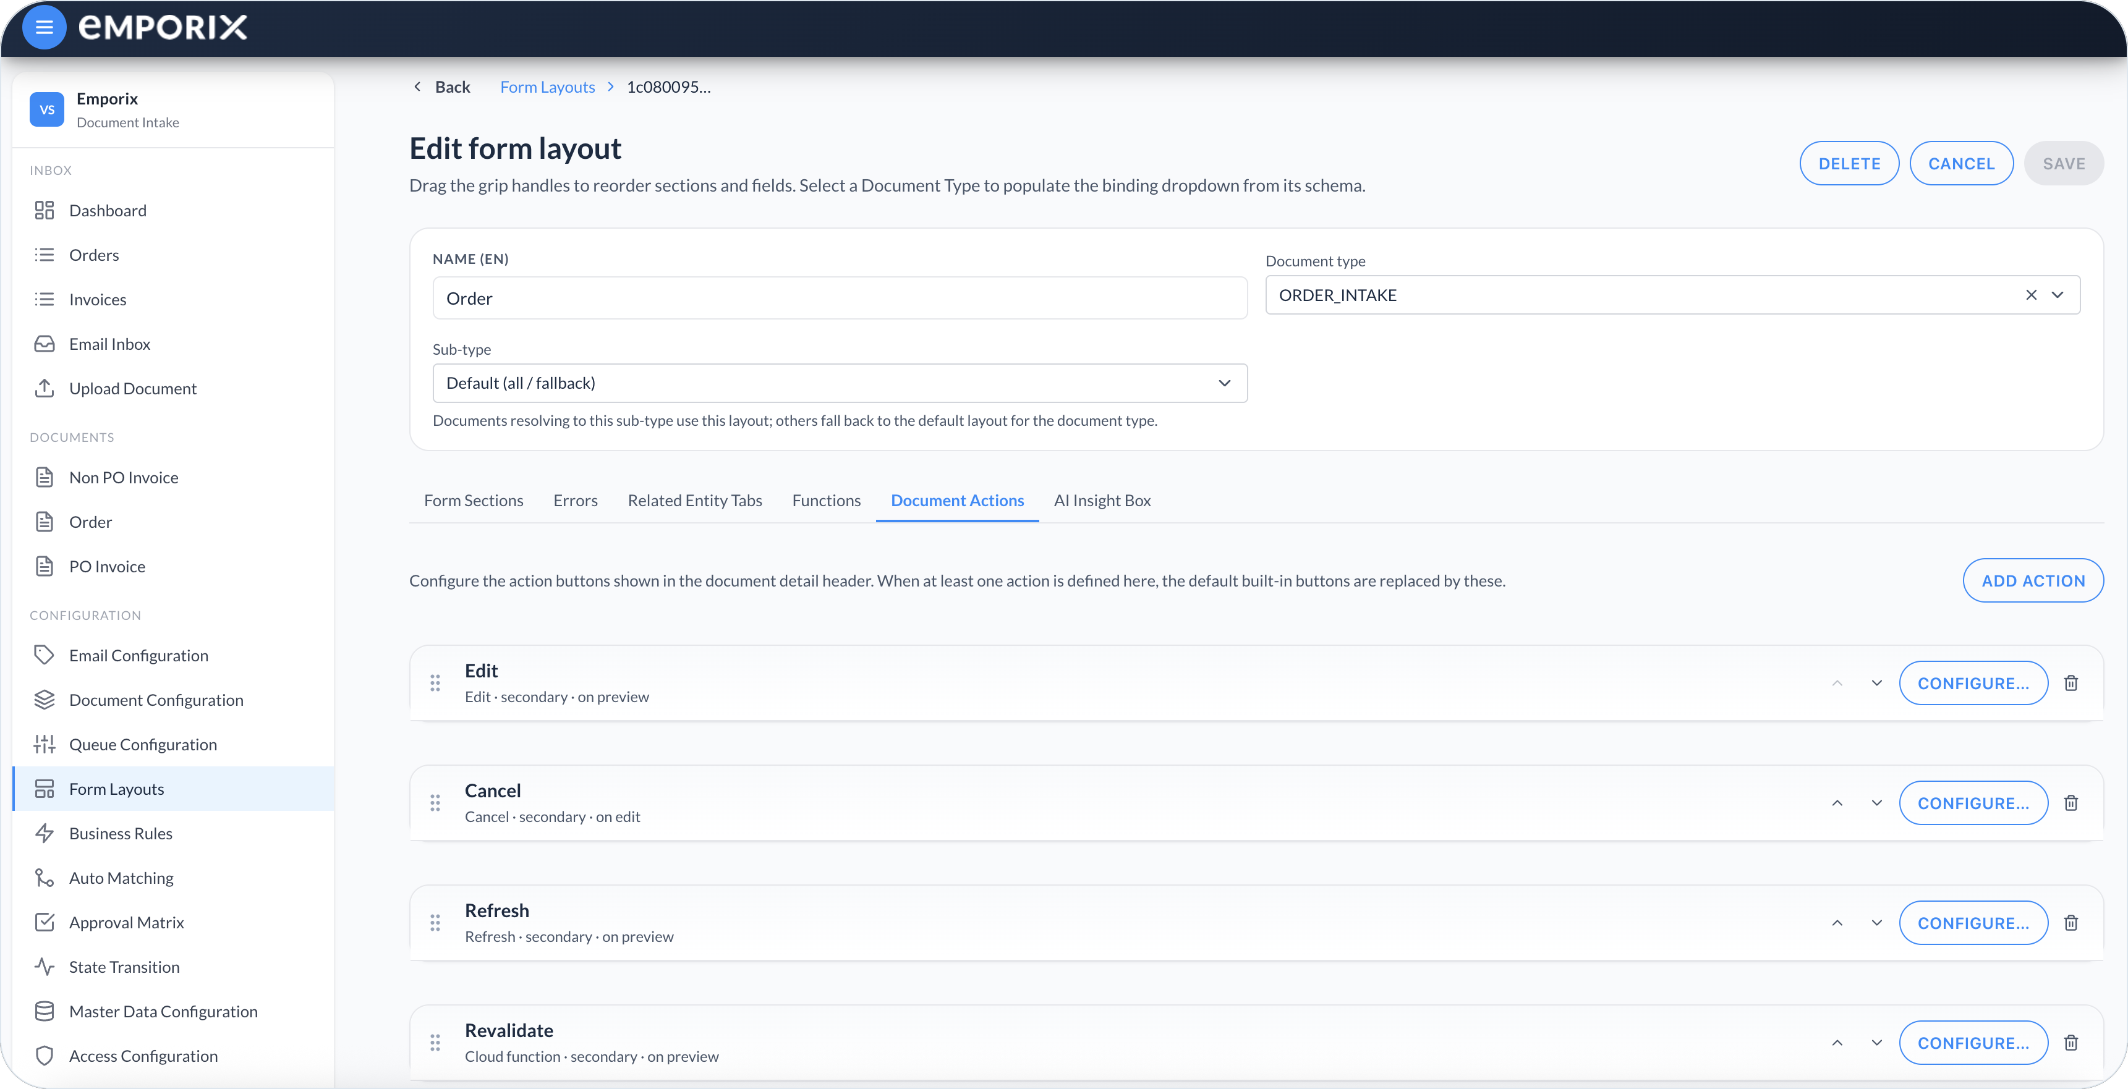Click the Refresh action grip handle

pyautogui.click(x=435, y=922)
